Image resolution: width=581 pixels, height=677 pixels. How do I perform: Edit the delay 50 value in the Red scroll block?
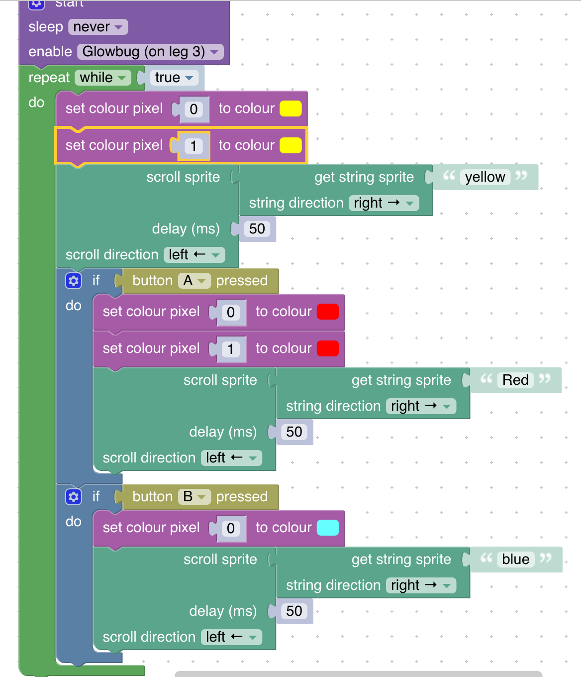(293, 432)
